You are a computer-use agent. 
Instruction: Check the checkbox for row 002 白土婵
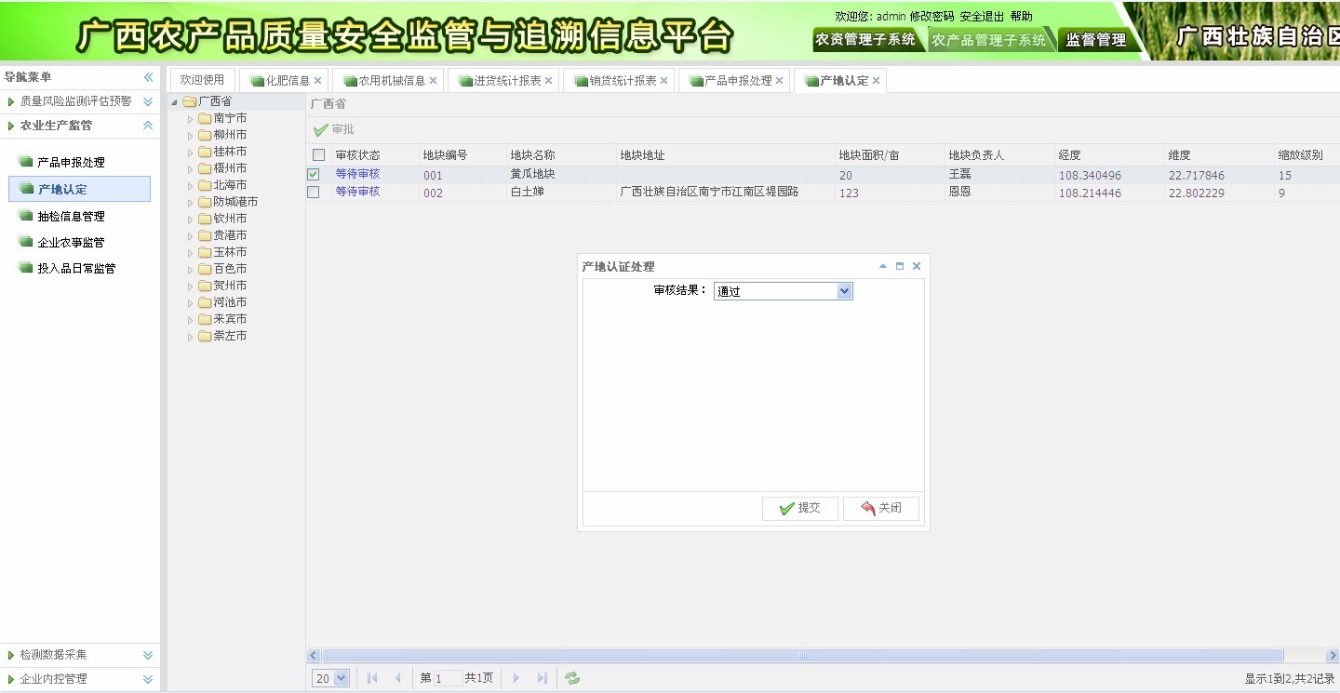point(314,192)
